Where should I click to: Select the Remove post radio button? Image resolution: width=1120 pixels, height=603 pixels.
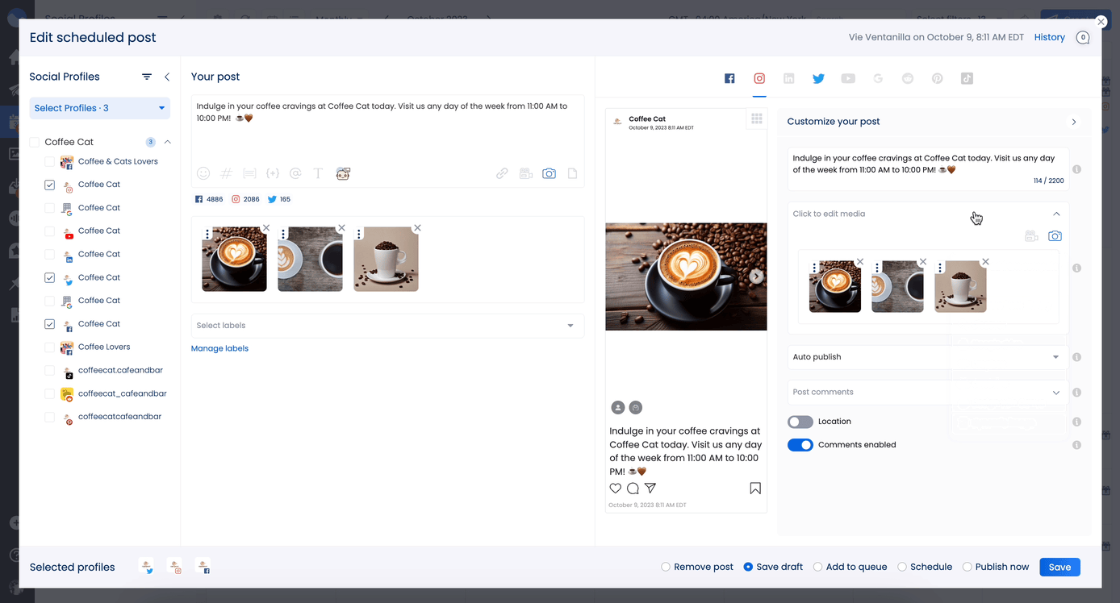click(x=666, y=567)
